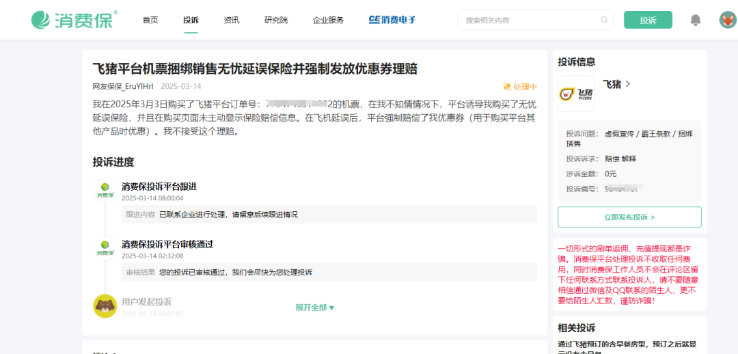Click the CE消费电子 logo link
738x354 pixels.
pyautogui.click(x=392, y=20)
